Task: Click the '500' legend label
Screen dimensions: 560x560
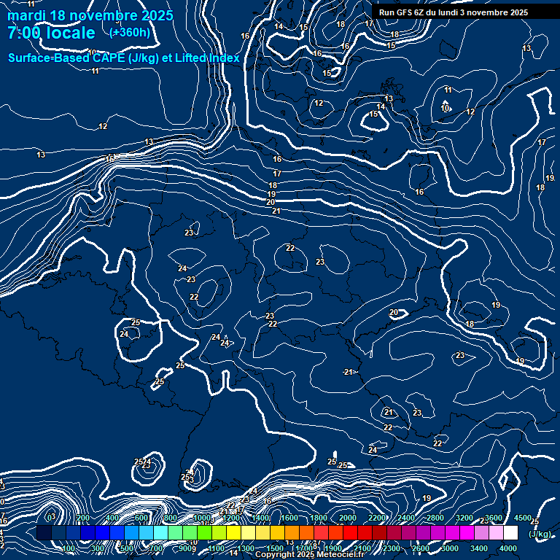Action: click(x=127, y=548)
